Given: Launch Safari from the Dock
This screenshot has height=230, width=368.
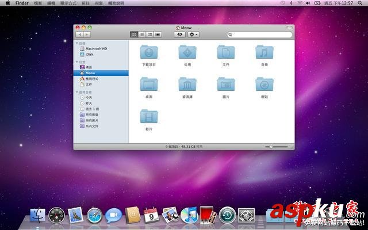Looking at the screenshot, I should [94, 216].
